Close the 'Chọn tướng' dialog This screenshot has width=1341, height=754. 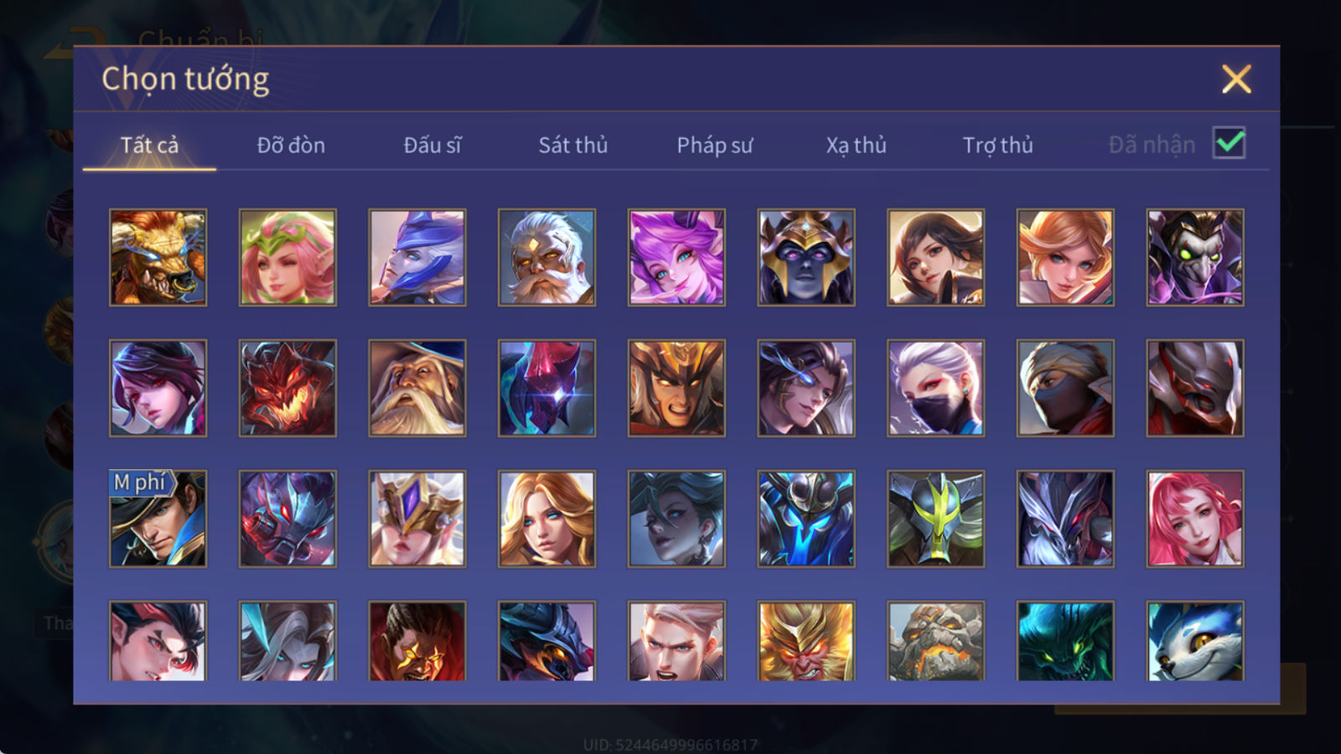1236,80
